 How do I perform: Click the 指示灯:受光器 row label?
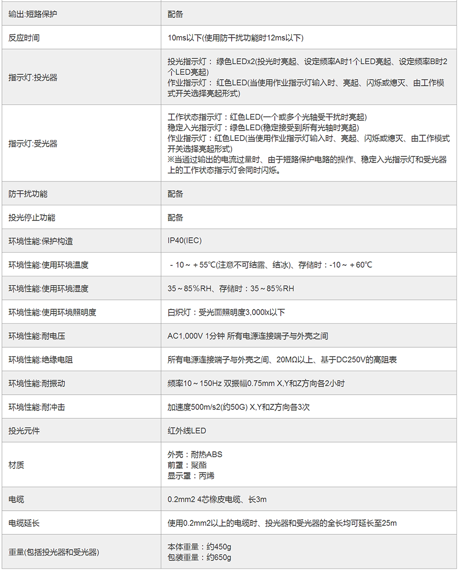(x=33, y=143)
